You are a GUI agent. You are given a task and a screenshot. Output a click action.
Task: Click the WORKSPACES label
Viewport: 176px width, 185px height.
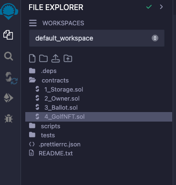pyautogui.click(x=63, y=23)
